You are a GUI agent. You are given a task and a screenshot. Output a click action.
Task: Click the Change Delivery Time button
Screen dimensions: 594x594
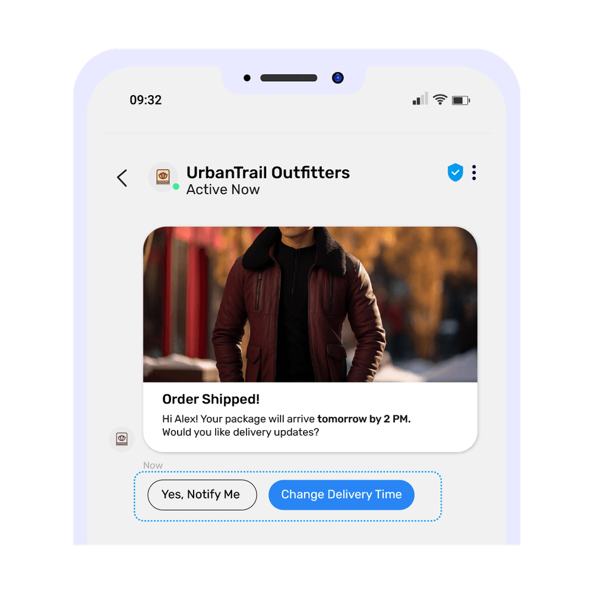pyautogui.click(x=342, y=495)
